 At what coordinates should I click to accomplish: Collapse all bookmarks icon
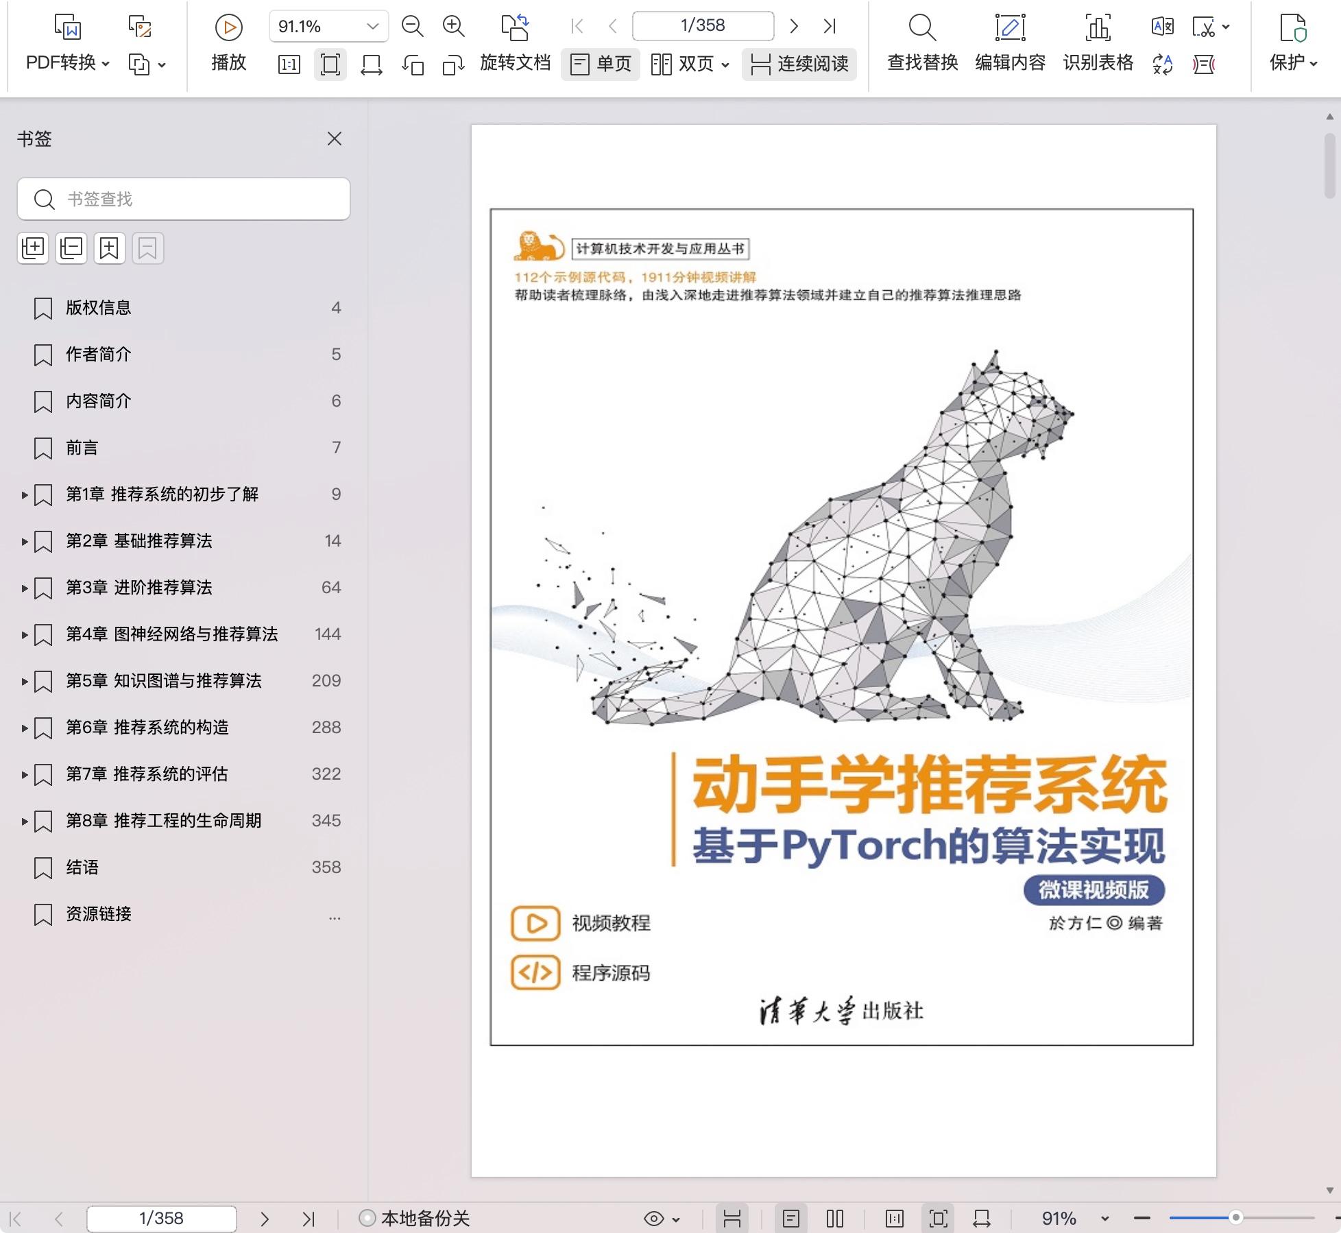click(71, 248)
